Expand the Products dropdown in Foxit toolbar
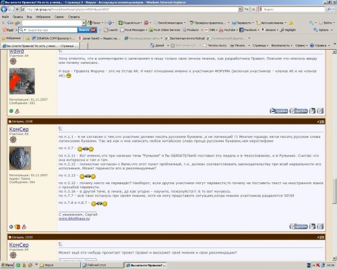Image resolution: width=337 pixels, height=269 pixels. [202, 30]
